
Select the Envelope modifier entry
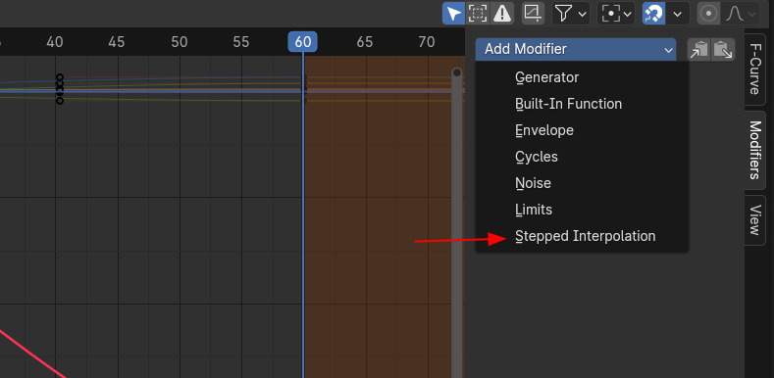pyautogui.click(x=582, y=130)
